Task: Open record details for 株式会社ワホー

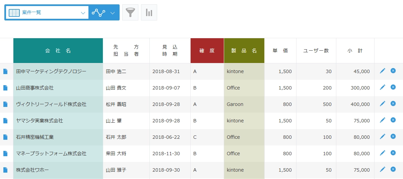Action: tap(5, 170)
